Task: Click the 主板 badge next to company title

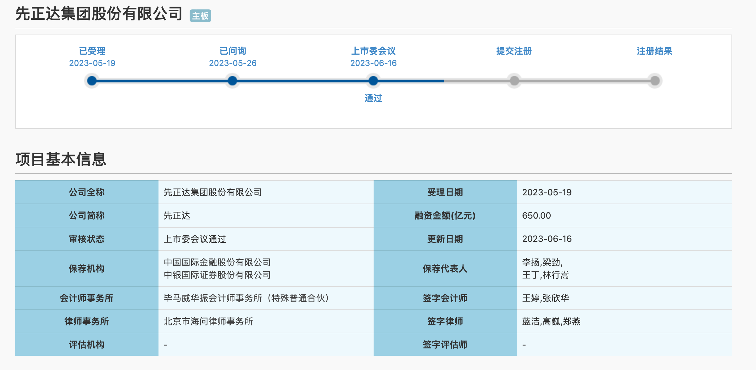Action: click(200, 16)
